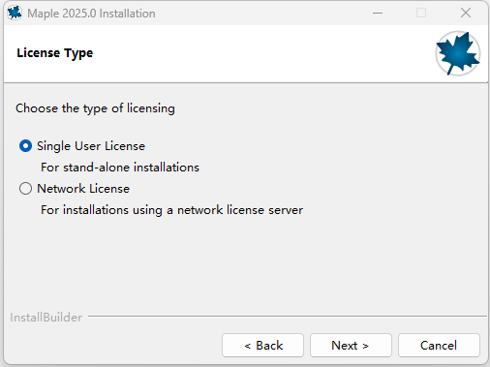Screen dimensions: 490x367
Task: Click the blank white header area beside License Type
Action: [259, 53]
